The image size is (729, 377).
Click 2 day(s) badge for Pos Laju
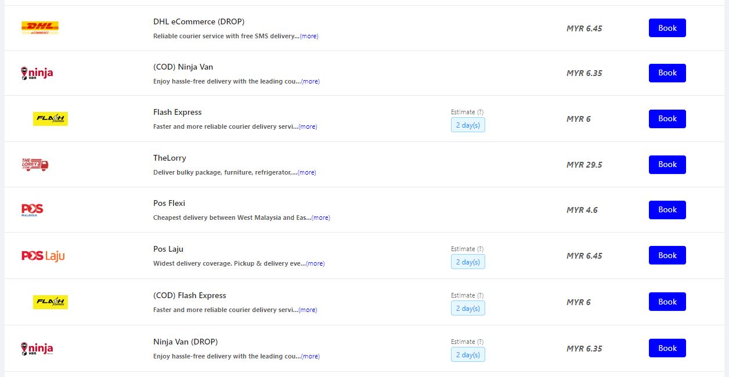pyautogui.click(x=468, y=262)
